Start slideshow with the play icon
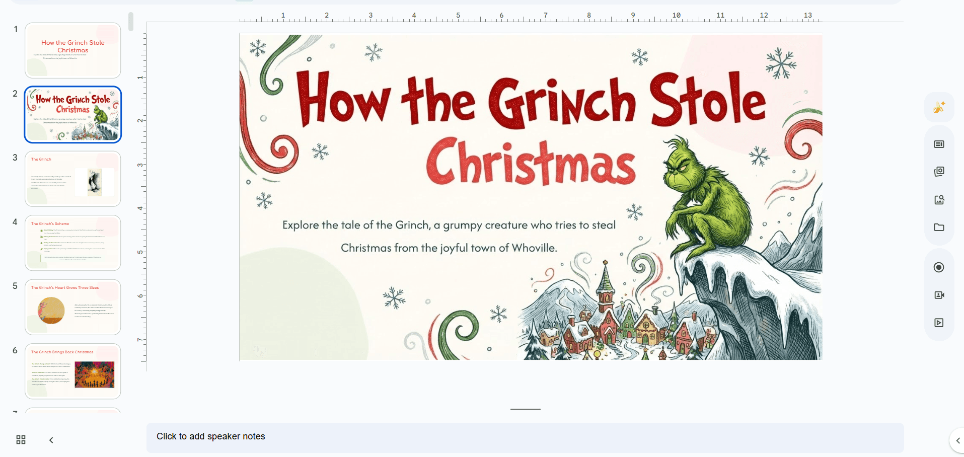Viewport: 964px width, 457px height. 939,323
